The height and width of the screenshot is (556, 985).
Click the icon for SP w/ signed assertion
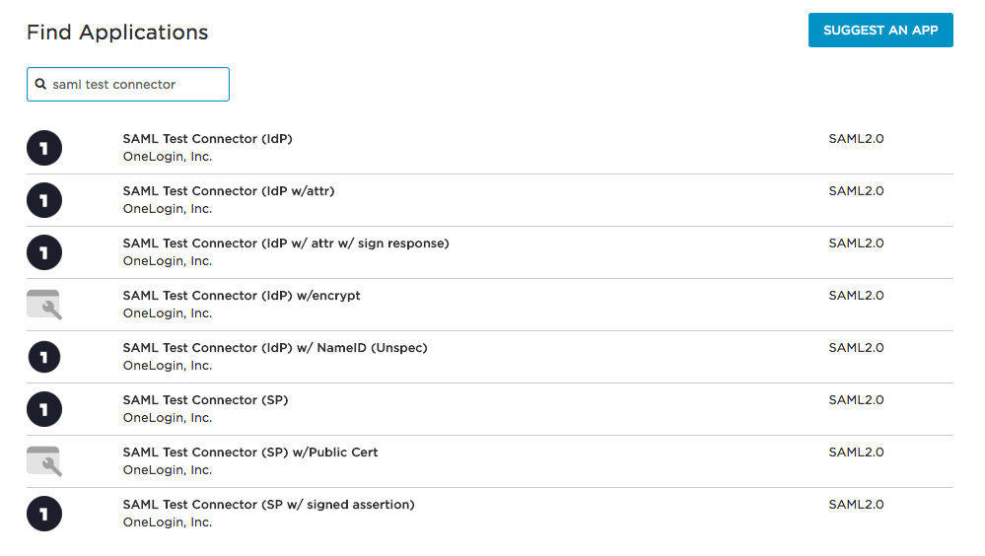43,514
